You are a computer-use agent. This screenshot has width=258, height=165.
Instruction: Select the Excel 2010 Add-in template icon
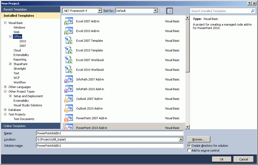click(x=69, y=31)
